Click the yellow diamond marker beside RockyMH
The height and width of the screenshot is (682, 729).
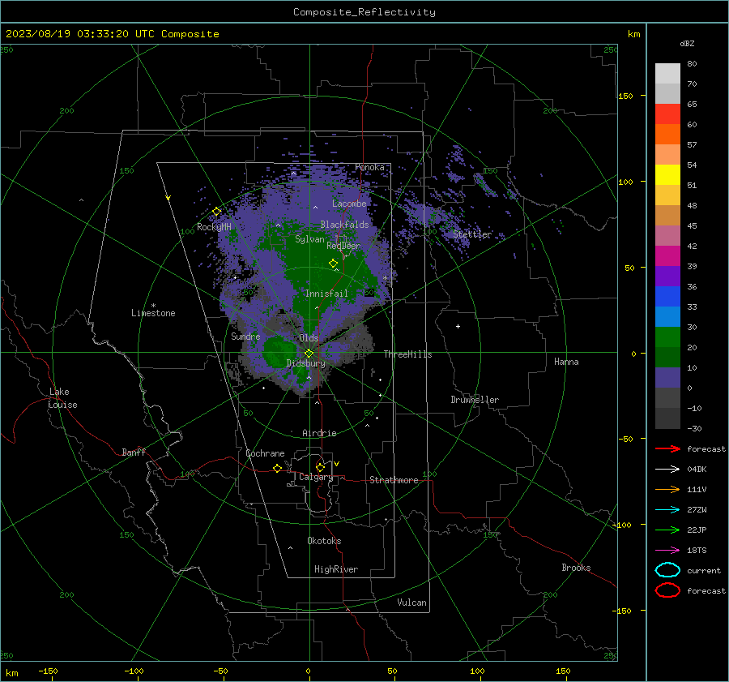pos(216,212)
